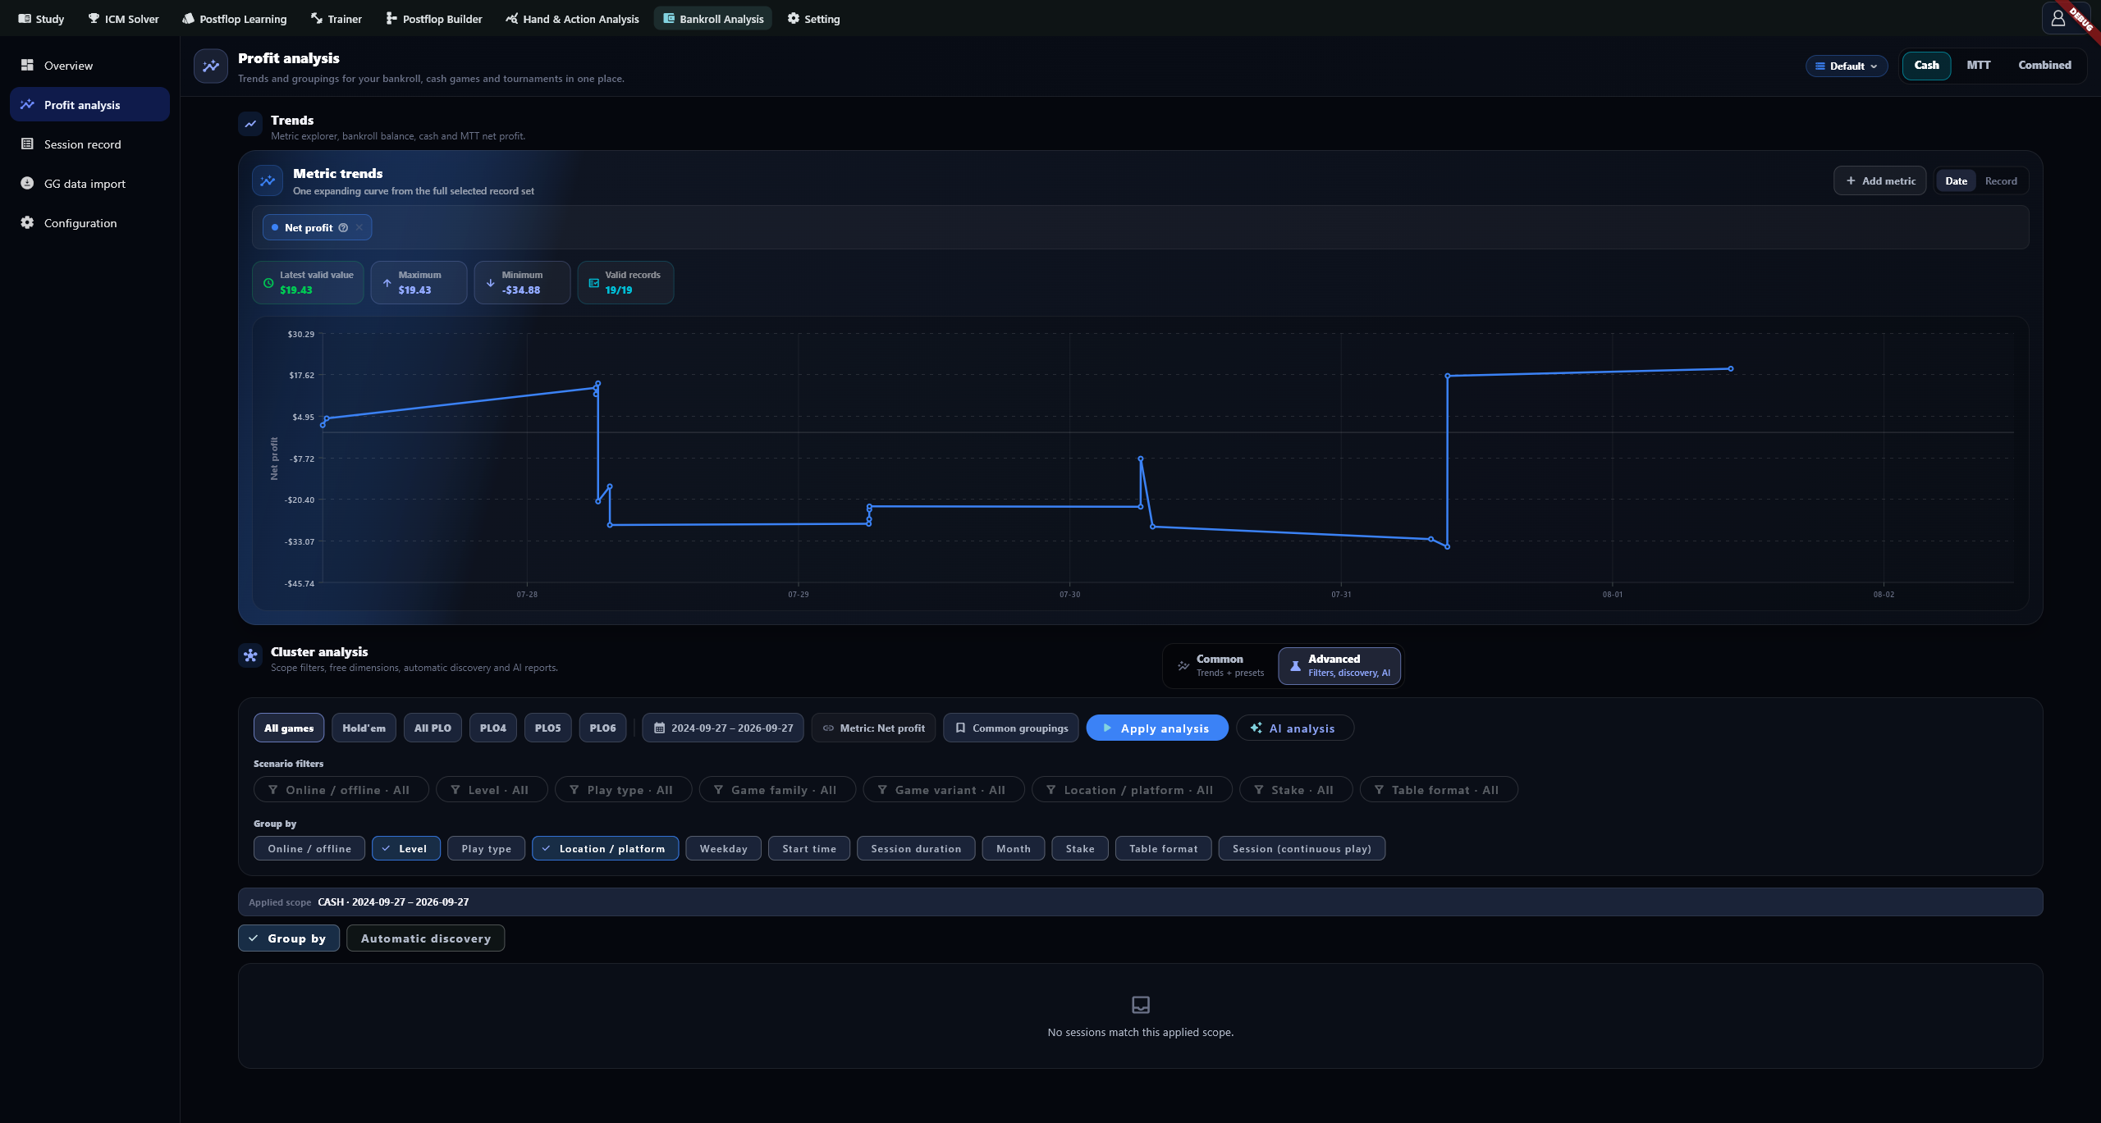Open Common groupings presets
Image resolution: width=2101 pixels, height=1123 pixels.
point(1011,728)
